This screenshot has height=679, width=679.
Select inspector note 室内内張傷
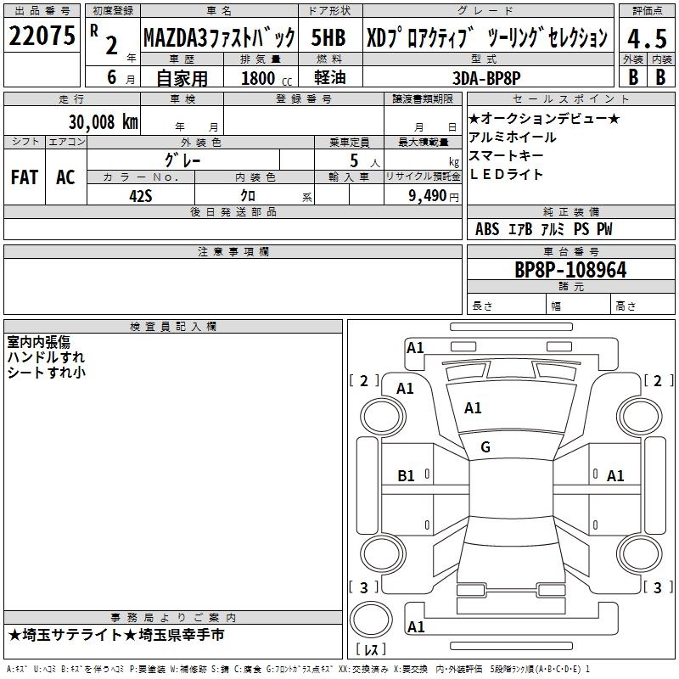(38, 342)
